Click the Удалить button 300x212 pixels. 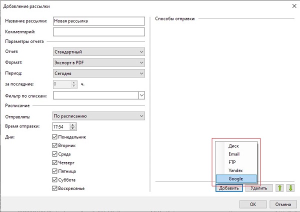259,188
